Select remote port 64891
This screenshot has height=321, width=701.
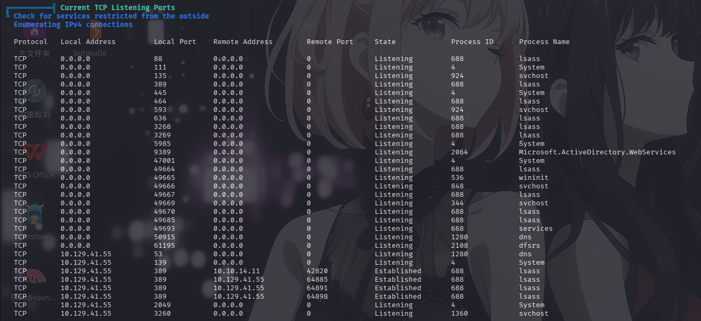tap(317, 288)
